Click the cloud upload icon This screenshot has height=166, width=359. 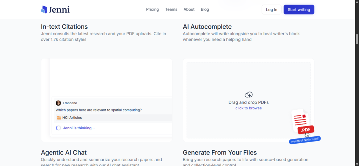(x=248, y=95)
